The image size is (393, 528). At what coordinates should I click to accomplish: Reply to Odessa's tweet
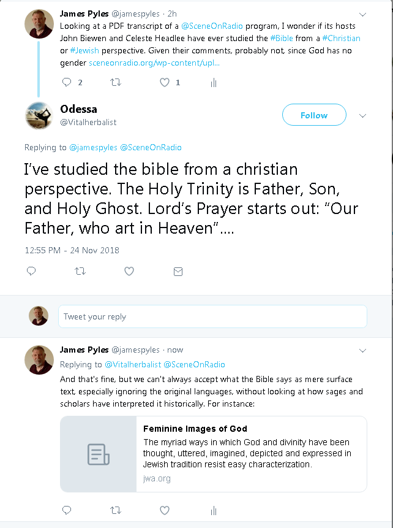click(x=32, y=271)
